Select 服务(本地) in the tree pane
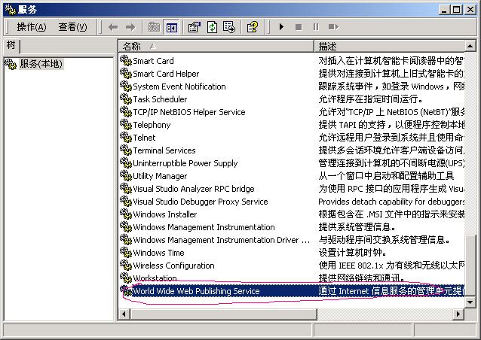This screenshot has height=340, width=481. click(x=41, y=64)
